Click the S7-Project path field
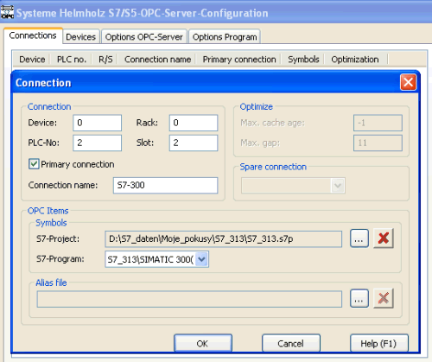This screenshot has height=362, width=432. (224, 238)
